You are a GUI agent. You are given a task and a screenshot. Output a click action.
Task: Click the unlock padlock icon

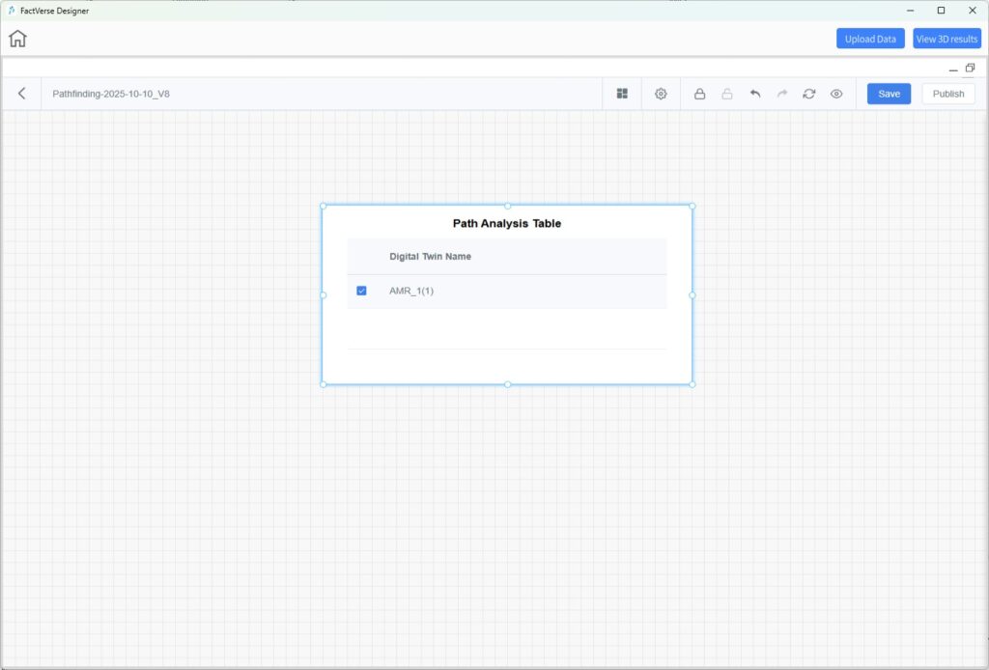coord(727,94)
